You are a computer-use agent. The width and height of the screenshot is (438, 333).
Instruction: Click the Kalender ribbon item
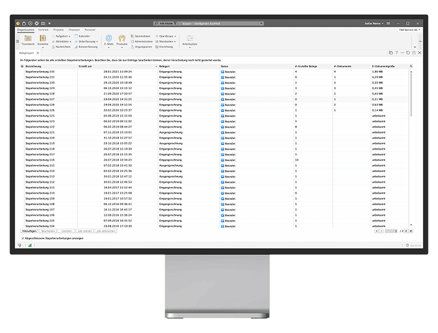click(82, 36)
